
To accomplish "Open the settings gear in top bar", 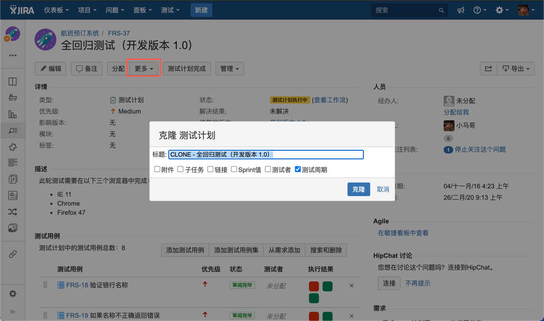I will coord(501,10).
